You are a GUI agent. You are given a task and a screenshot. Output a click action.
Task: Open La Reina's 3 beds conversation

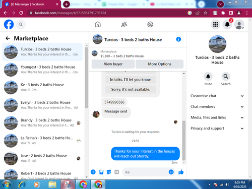42,141
